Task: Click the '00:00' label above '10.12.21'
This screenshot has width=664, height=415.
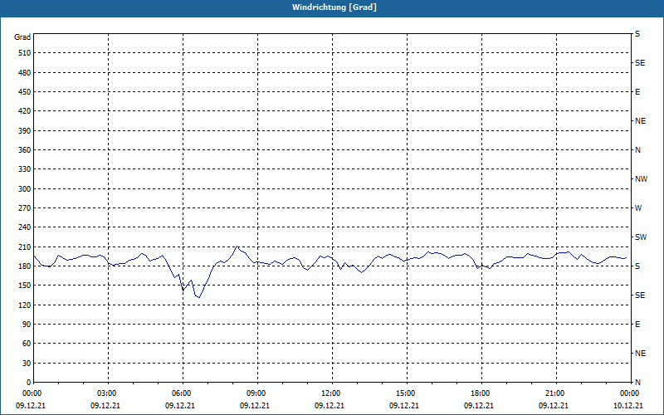Action: tap(631, 393)
